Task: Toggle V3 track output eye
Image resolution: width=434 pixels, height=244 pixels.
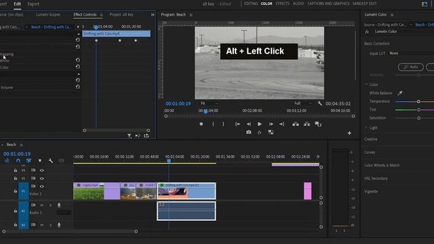Action: [42, 170]
